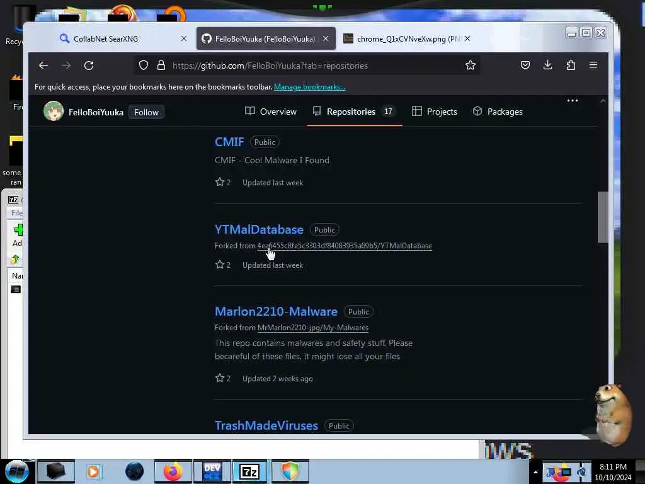Star icon on the CMIF repository
The image size is (645, 484).
coord(220,182)
